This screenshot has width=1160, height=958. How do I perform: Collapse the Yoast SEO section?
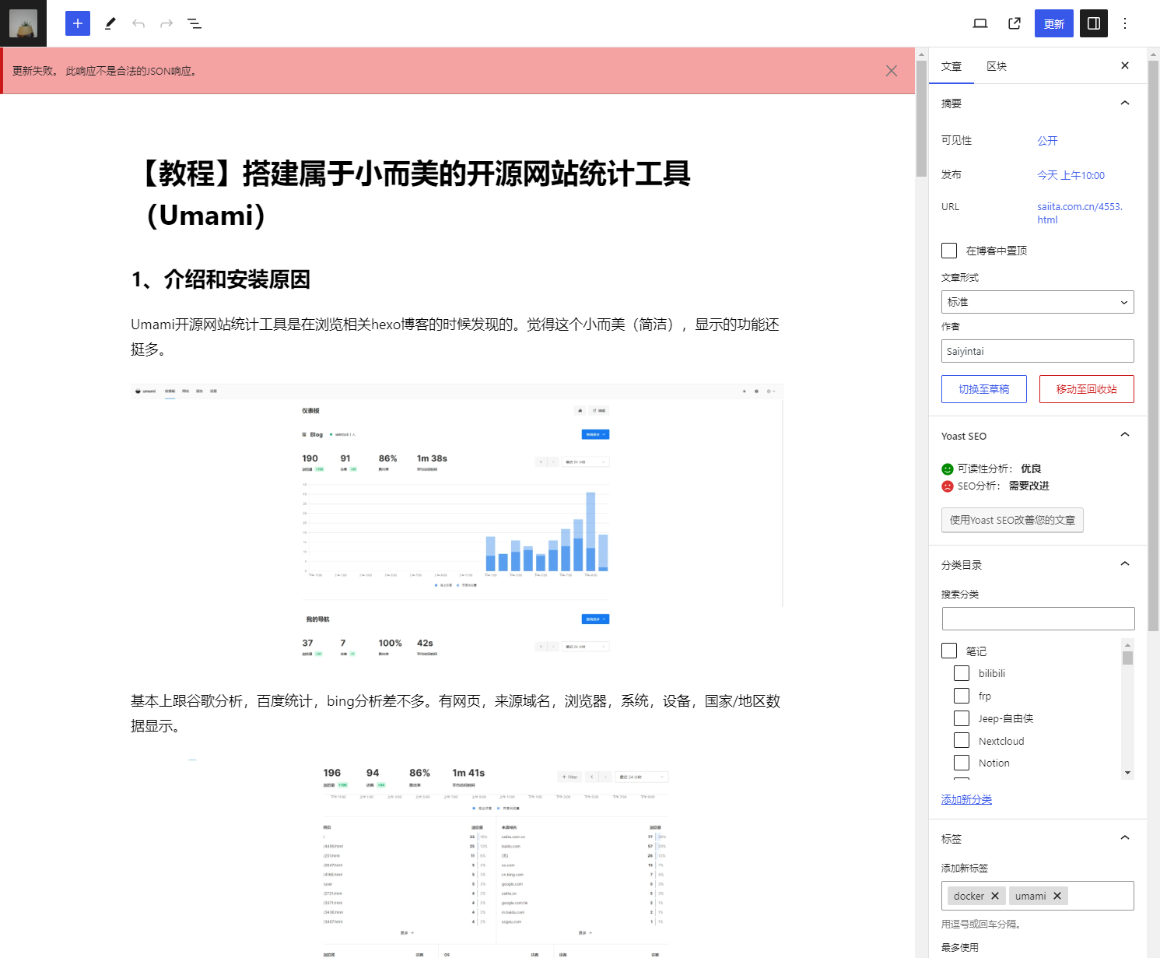click(1124, 434)
